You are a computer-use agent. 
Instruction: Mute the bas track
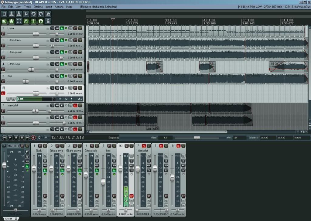click(x=75, y=76)
